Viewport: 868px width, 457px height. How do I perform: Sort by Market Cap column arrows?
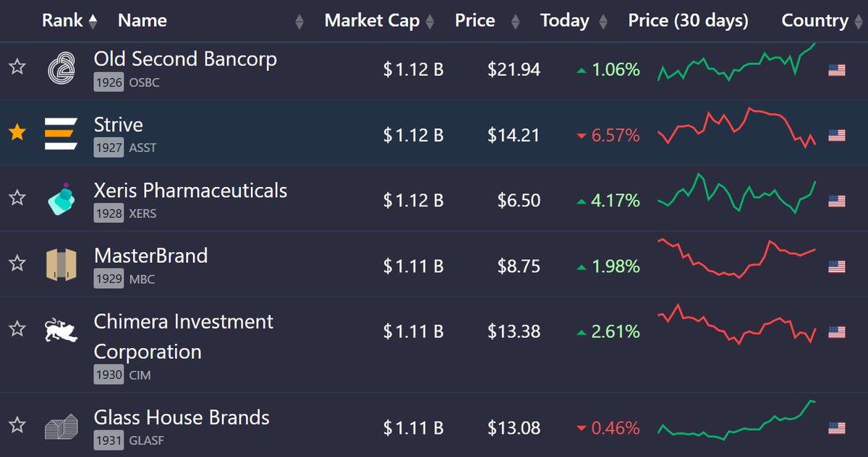pyautogui.click(x=430, y=22)
